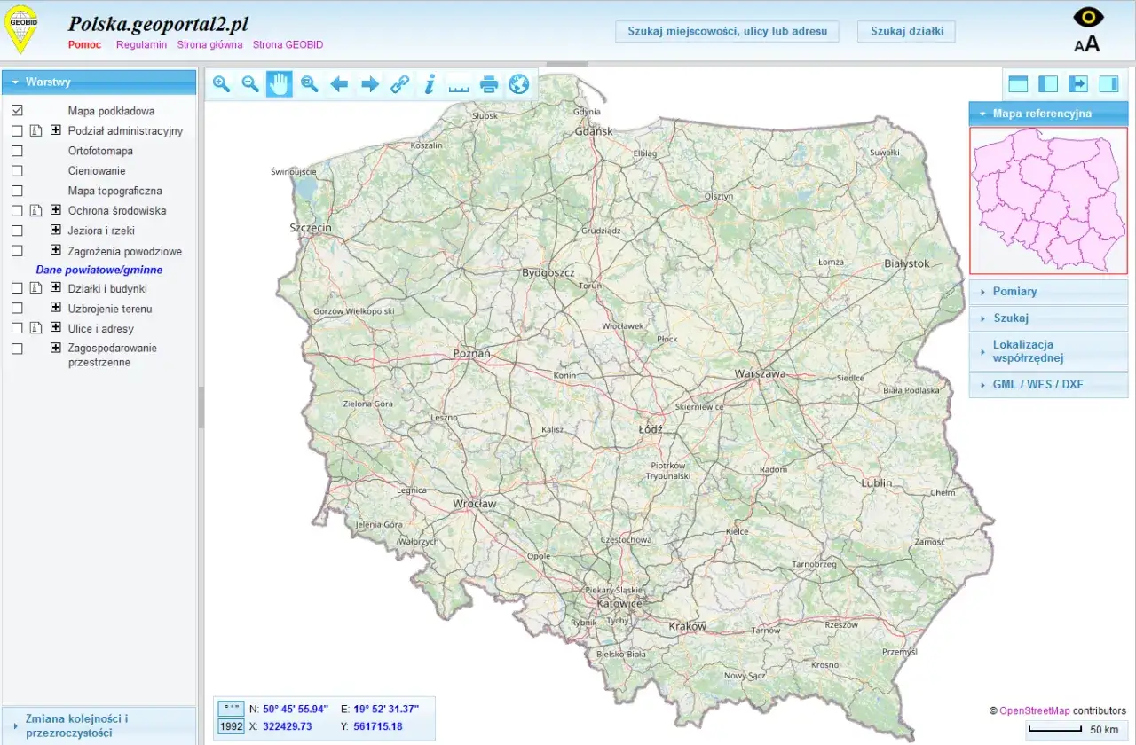The height and width of the screenshot is (745, 1136).
Task: Expand the Ulice i adresy group
Action: (56, 327)
